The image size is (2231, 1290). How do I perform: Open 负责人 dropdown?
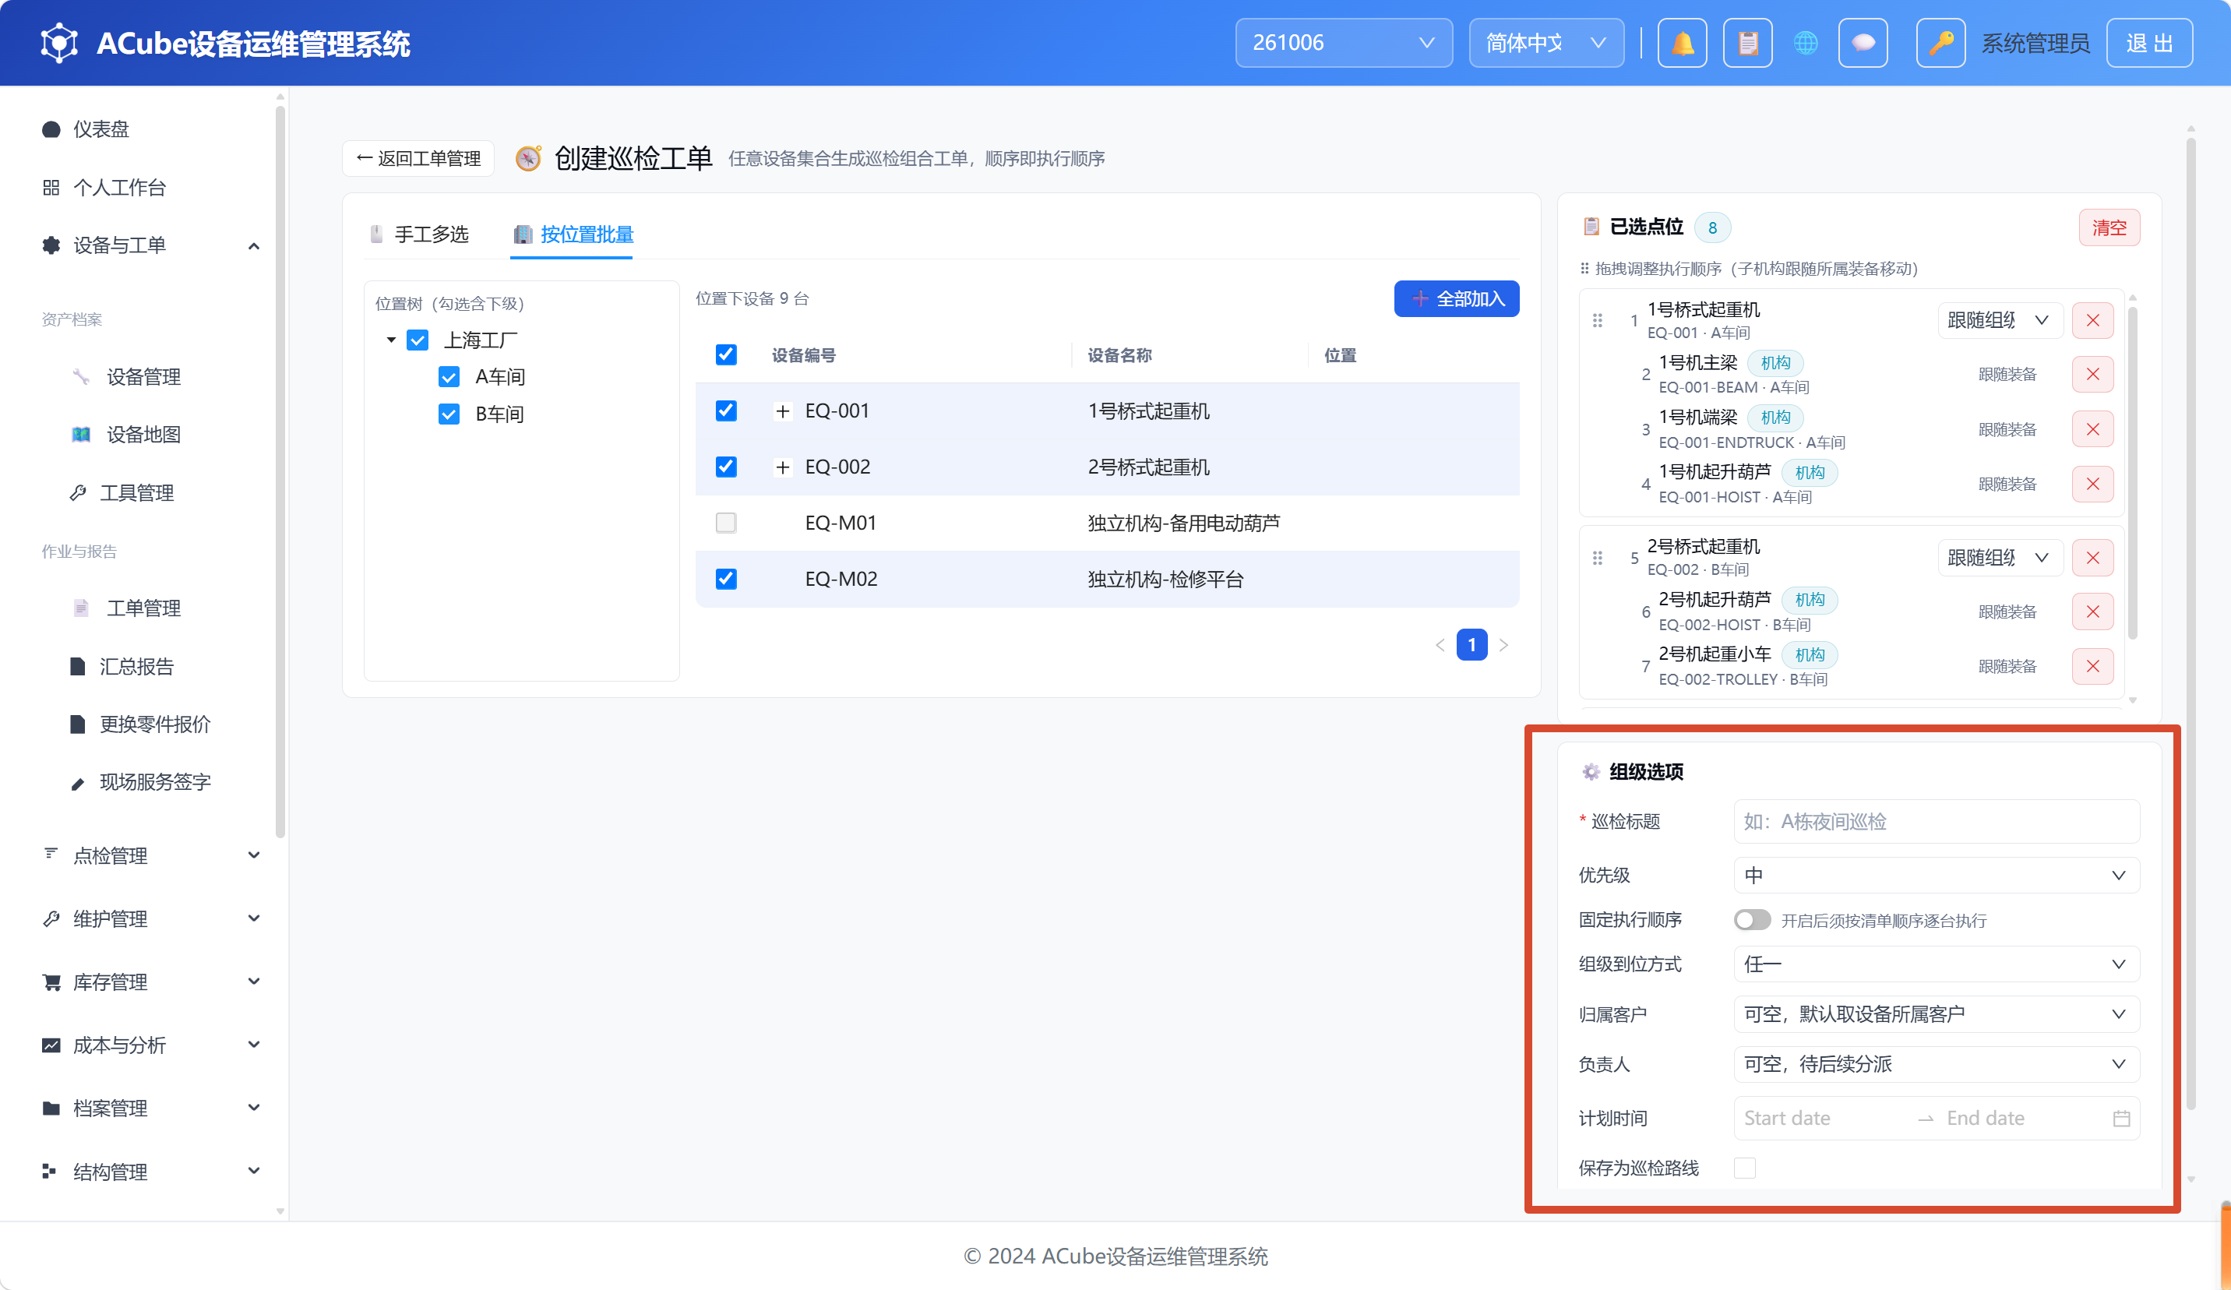pyautogui.click(x=1937, y=1064)
